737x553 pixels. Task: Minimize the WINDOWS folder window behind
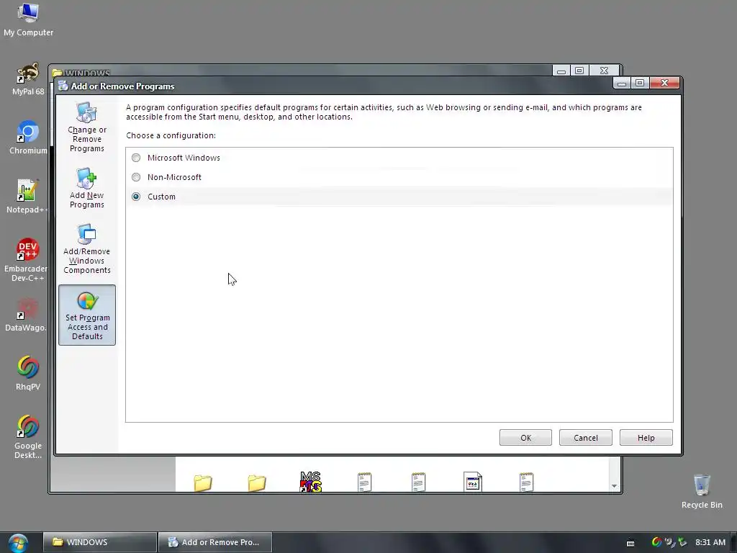pyautogui.click(x=561, y=71)
